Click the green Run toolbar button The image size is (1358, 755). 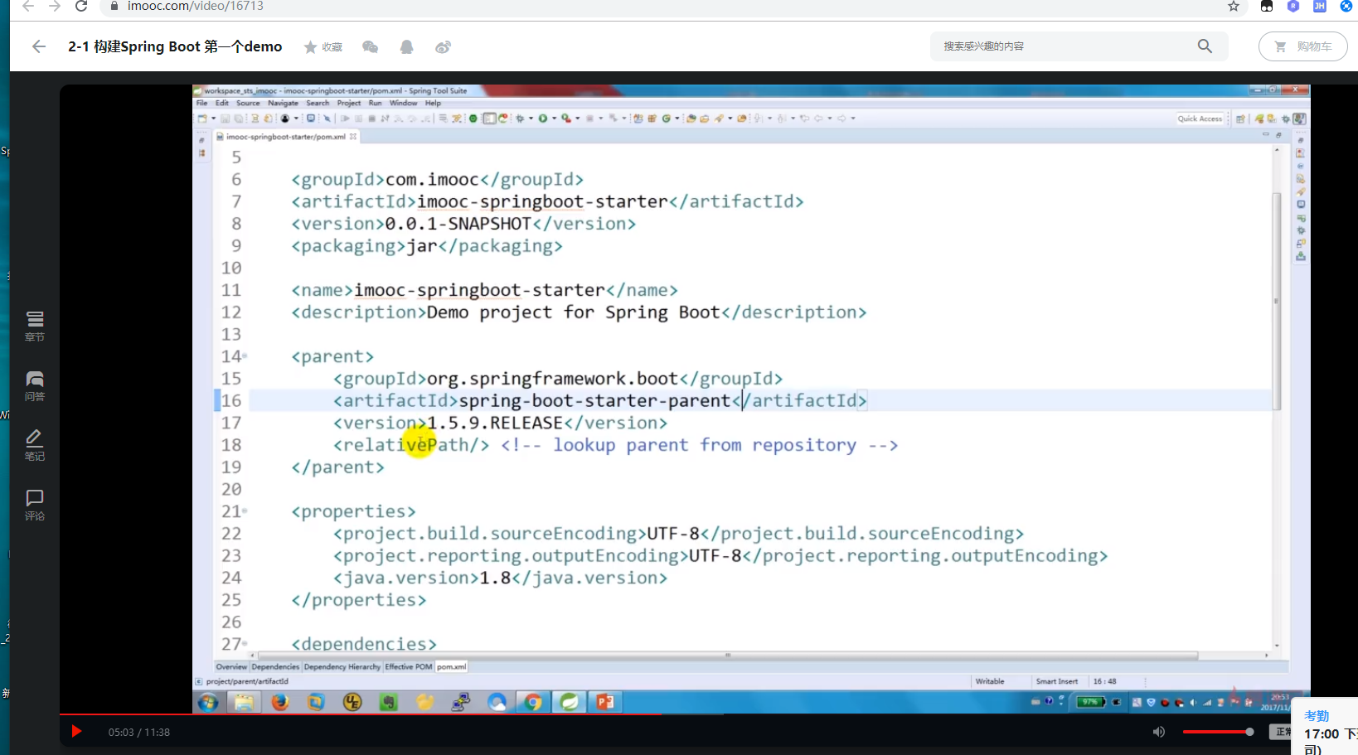[x=543, y=119]
